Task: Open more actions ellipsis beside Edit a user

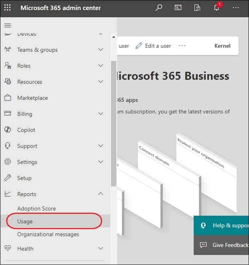Action: coord(182,46)
